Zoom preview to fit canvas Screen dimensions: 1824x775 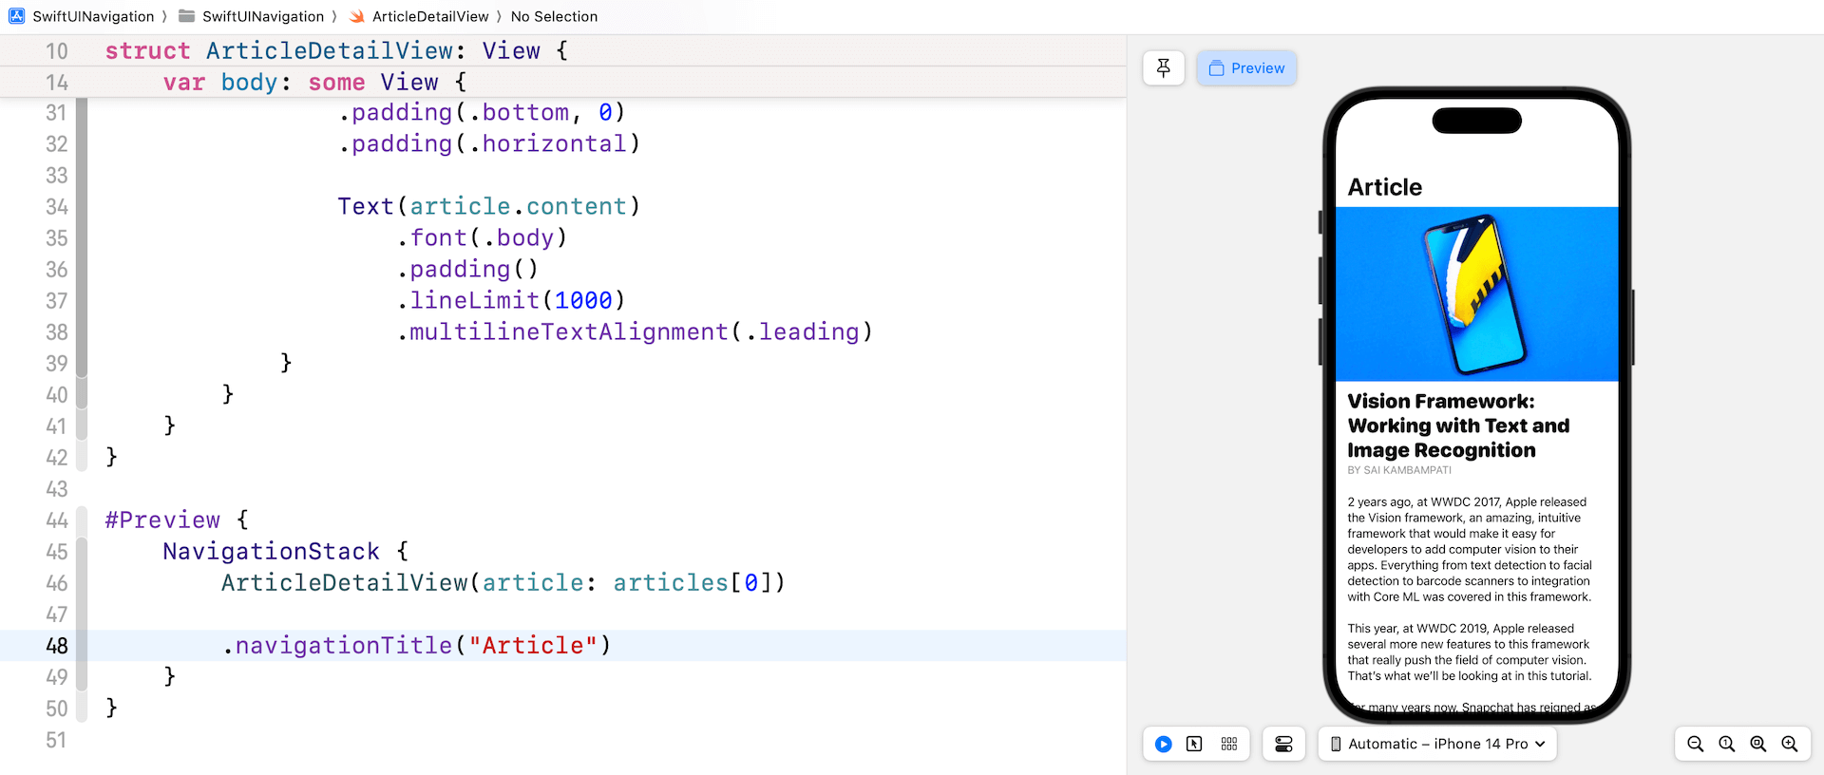pyautogui.click(x=1757, y=744)
